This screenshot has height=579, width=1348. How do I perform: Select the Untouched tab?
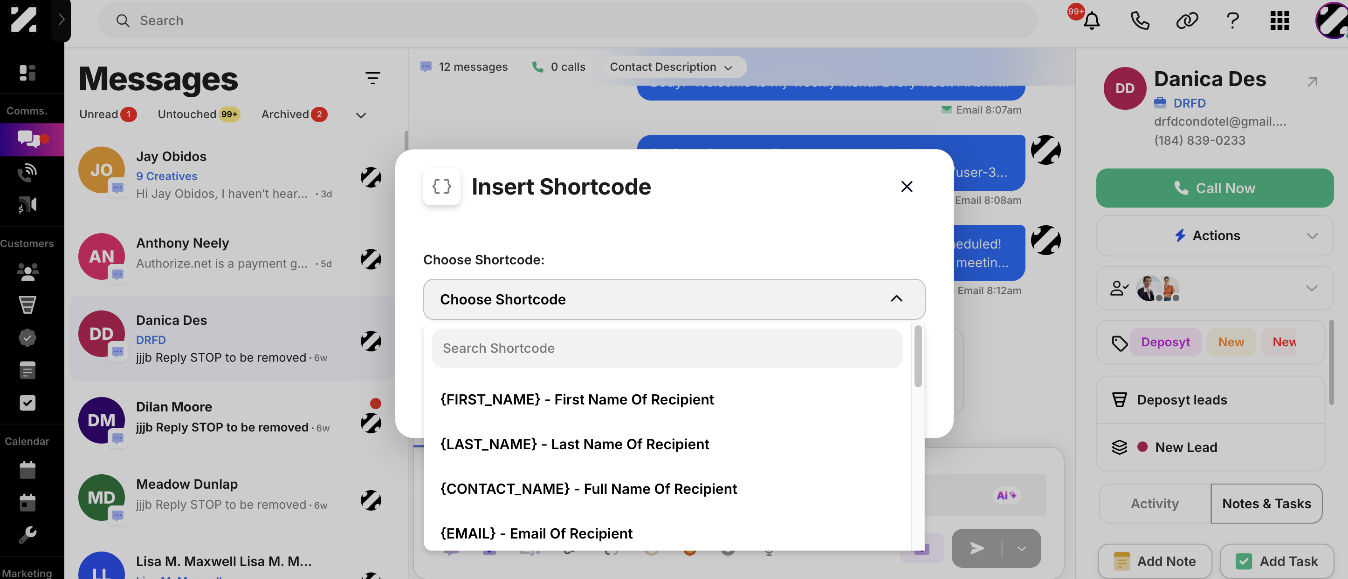(198, 114)
